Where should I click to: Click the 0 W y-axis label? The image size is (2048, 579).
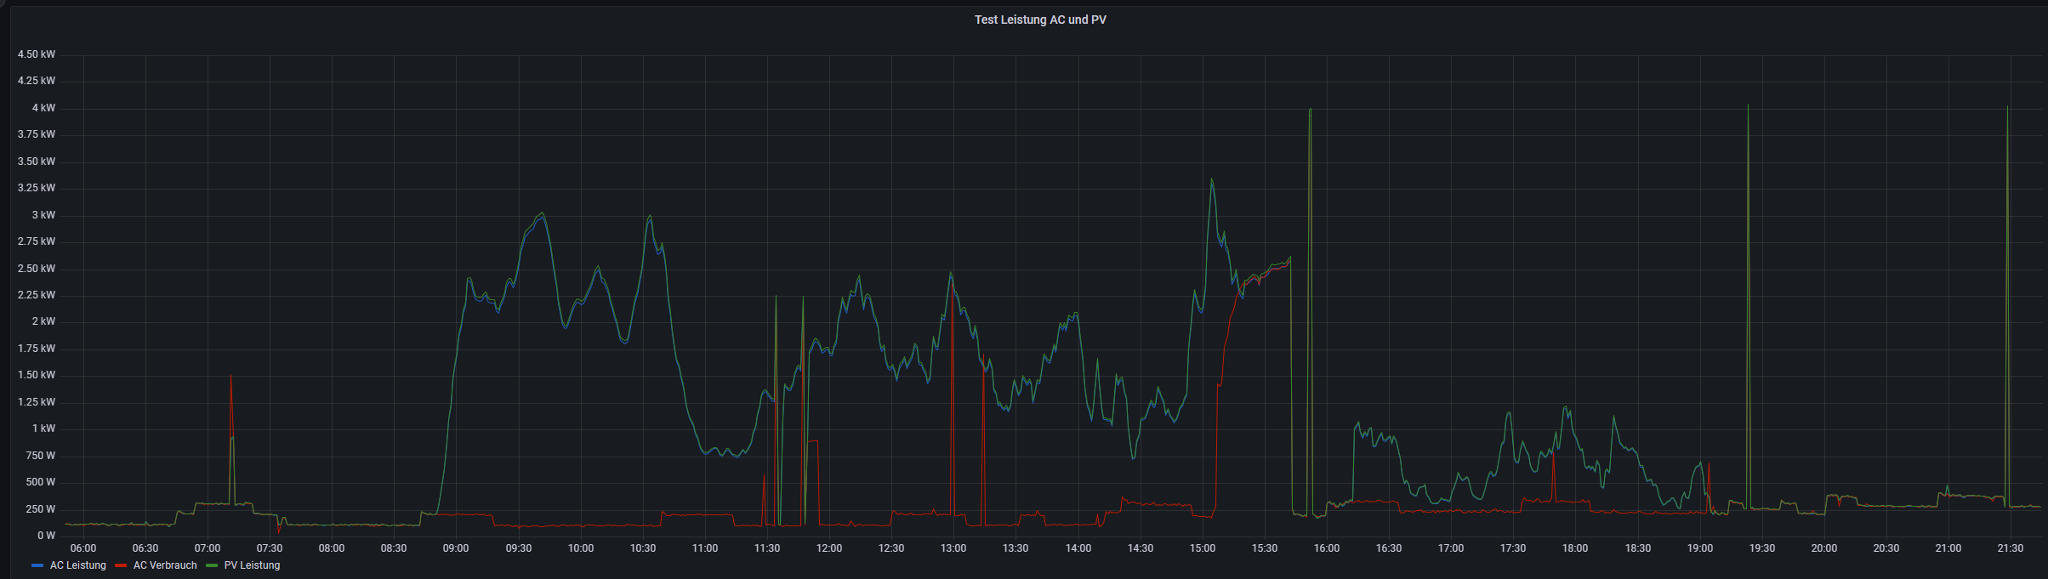46,536
